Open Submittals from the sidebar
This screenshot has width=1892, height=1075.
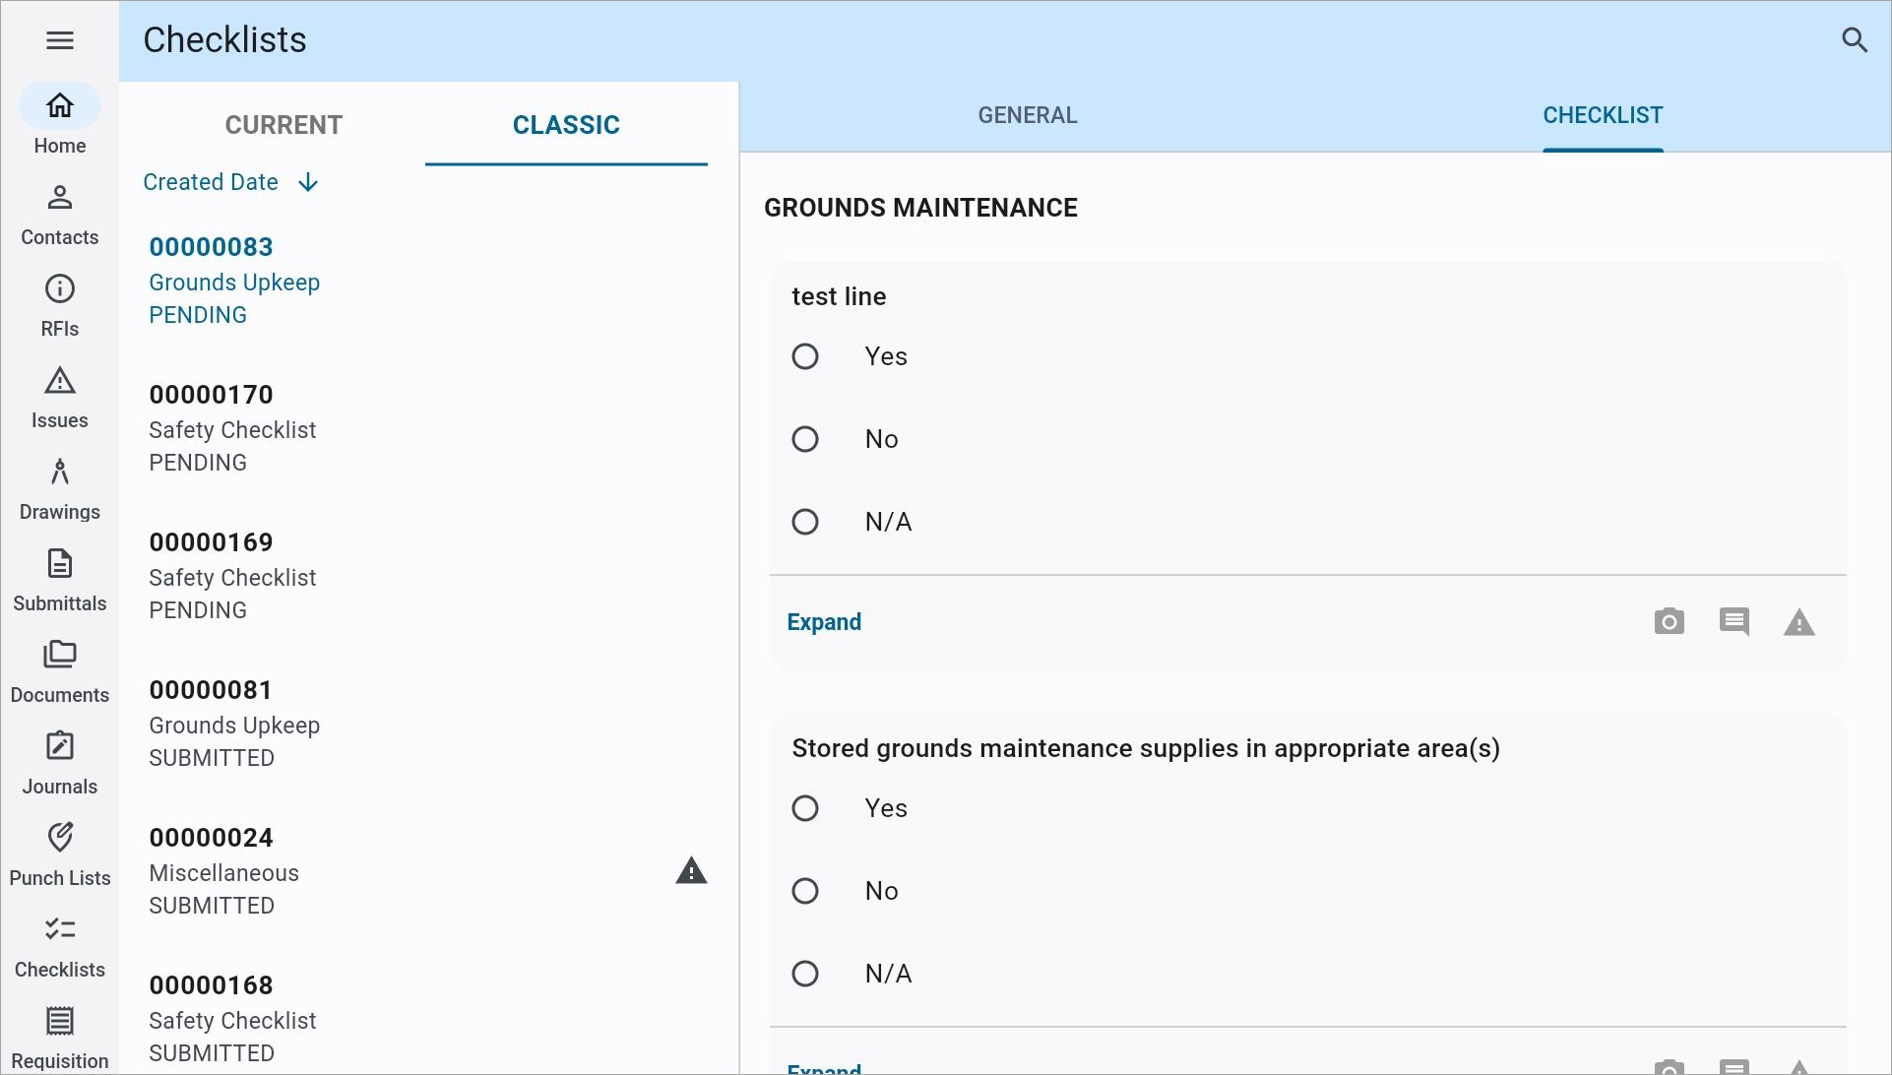coord(60,581)
